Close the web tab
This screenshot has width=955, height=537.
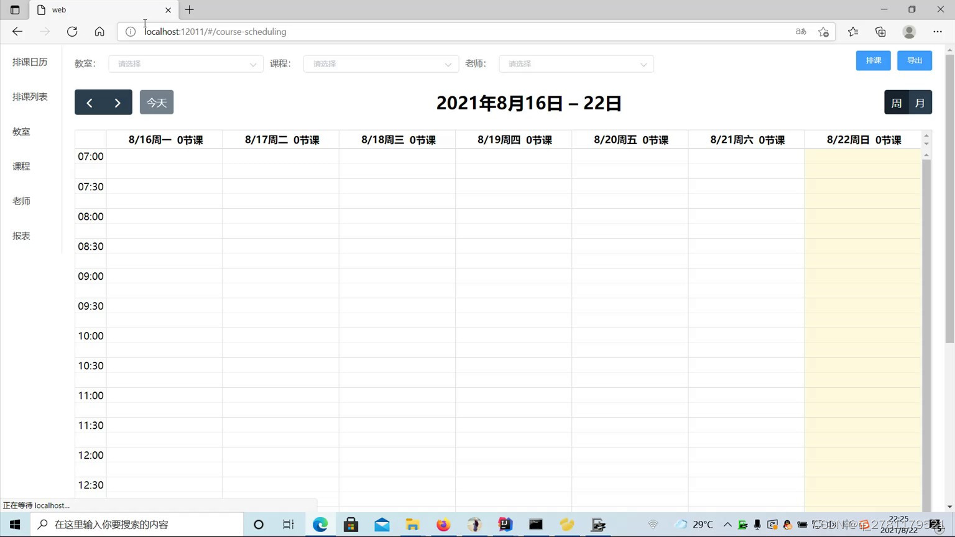168,10
